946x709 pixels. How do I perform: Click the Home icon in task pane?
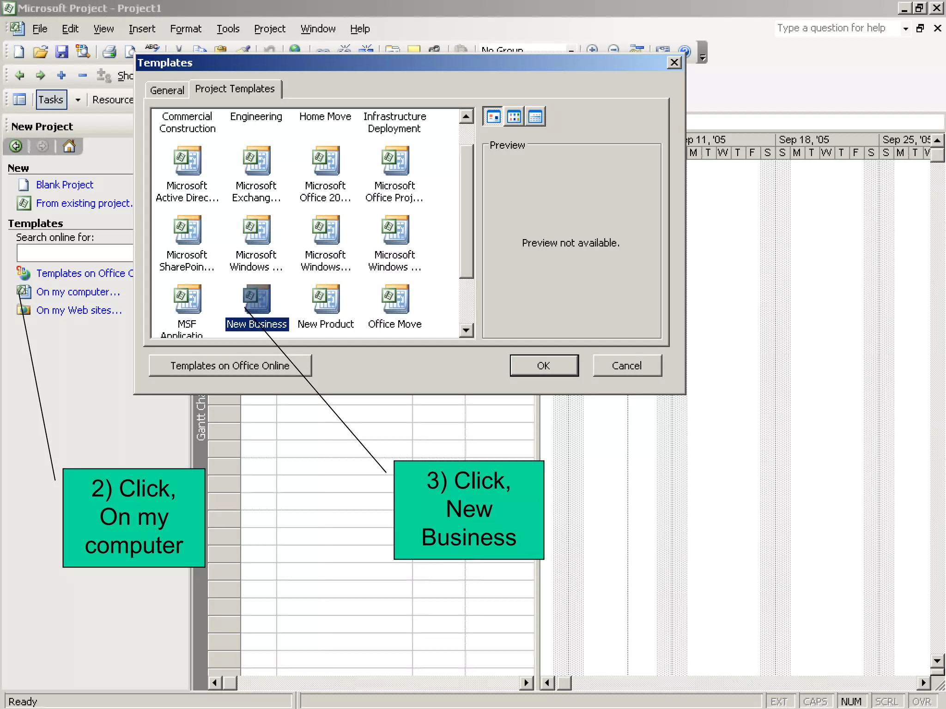pos(69,146)
